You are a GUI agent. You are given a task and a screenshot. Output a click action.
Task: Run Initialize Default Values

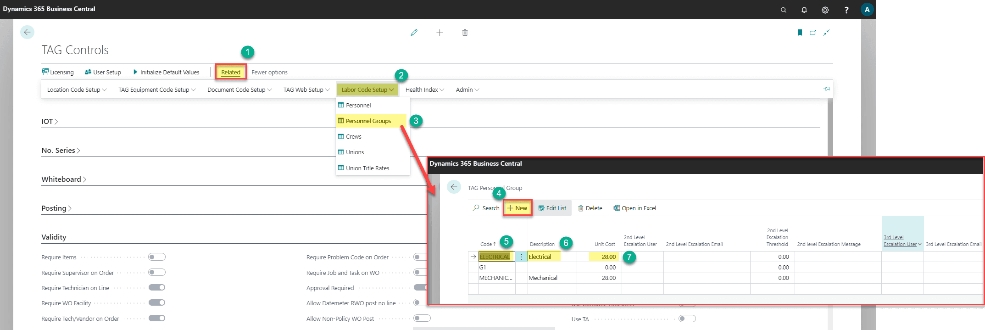[166, 72]
